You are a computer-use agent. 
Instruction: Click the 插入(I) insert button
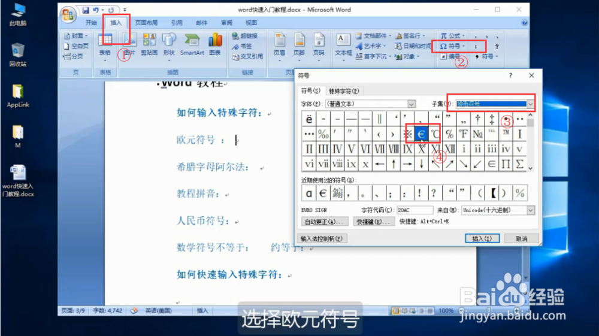pyautogui.click(x=482, y=238)
